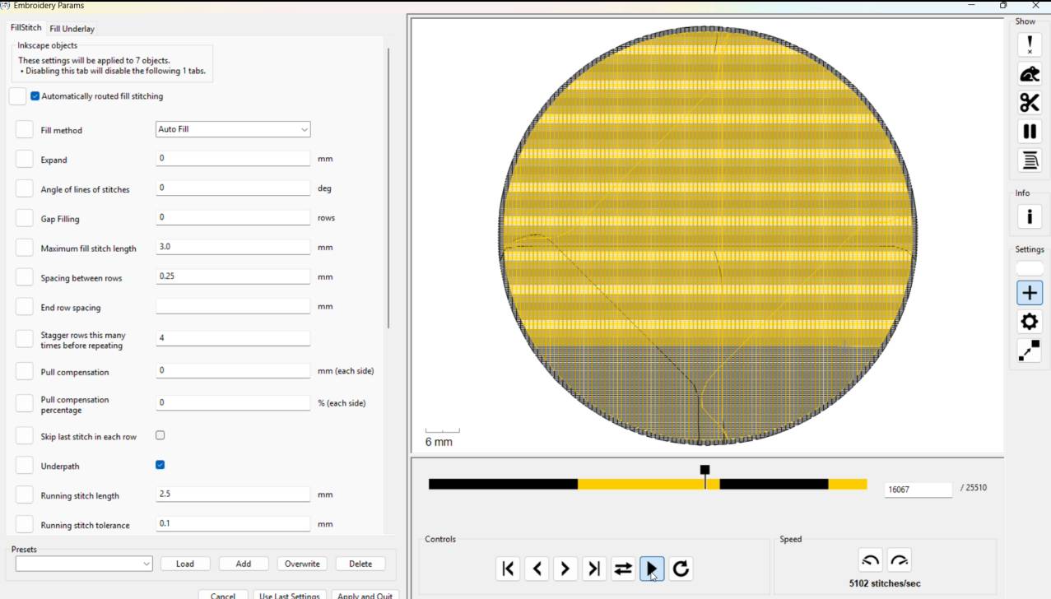Click the current stitch number field 16067
The image size is (1051, 599).
tap(918, 490)
